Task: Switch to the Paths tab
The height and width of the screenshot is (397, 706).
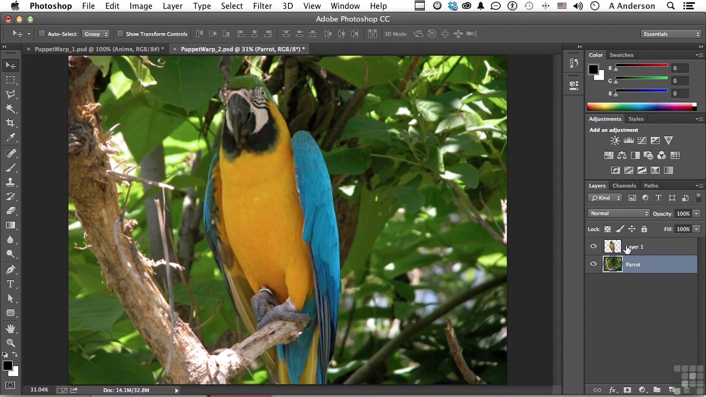Action: (651, 186)
